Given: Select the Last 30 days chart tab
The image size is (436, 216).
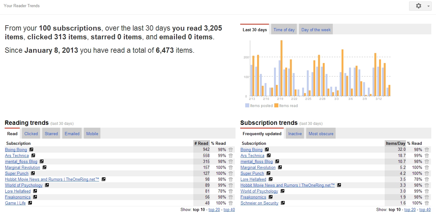Looking at the screenshot, I should pyautogui.click(x=255, y=30).
